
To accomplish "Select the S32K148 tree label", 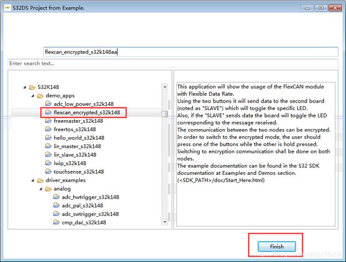I will (48, 87).
